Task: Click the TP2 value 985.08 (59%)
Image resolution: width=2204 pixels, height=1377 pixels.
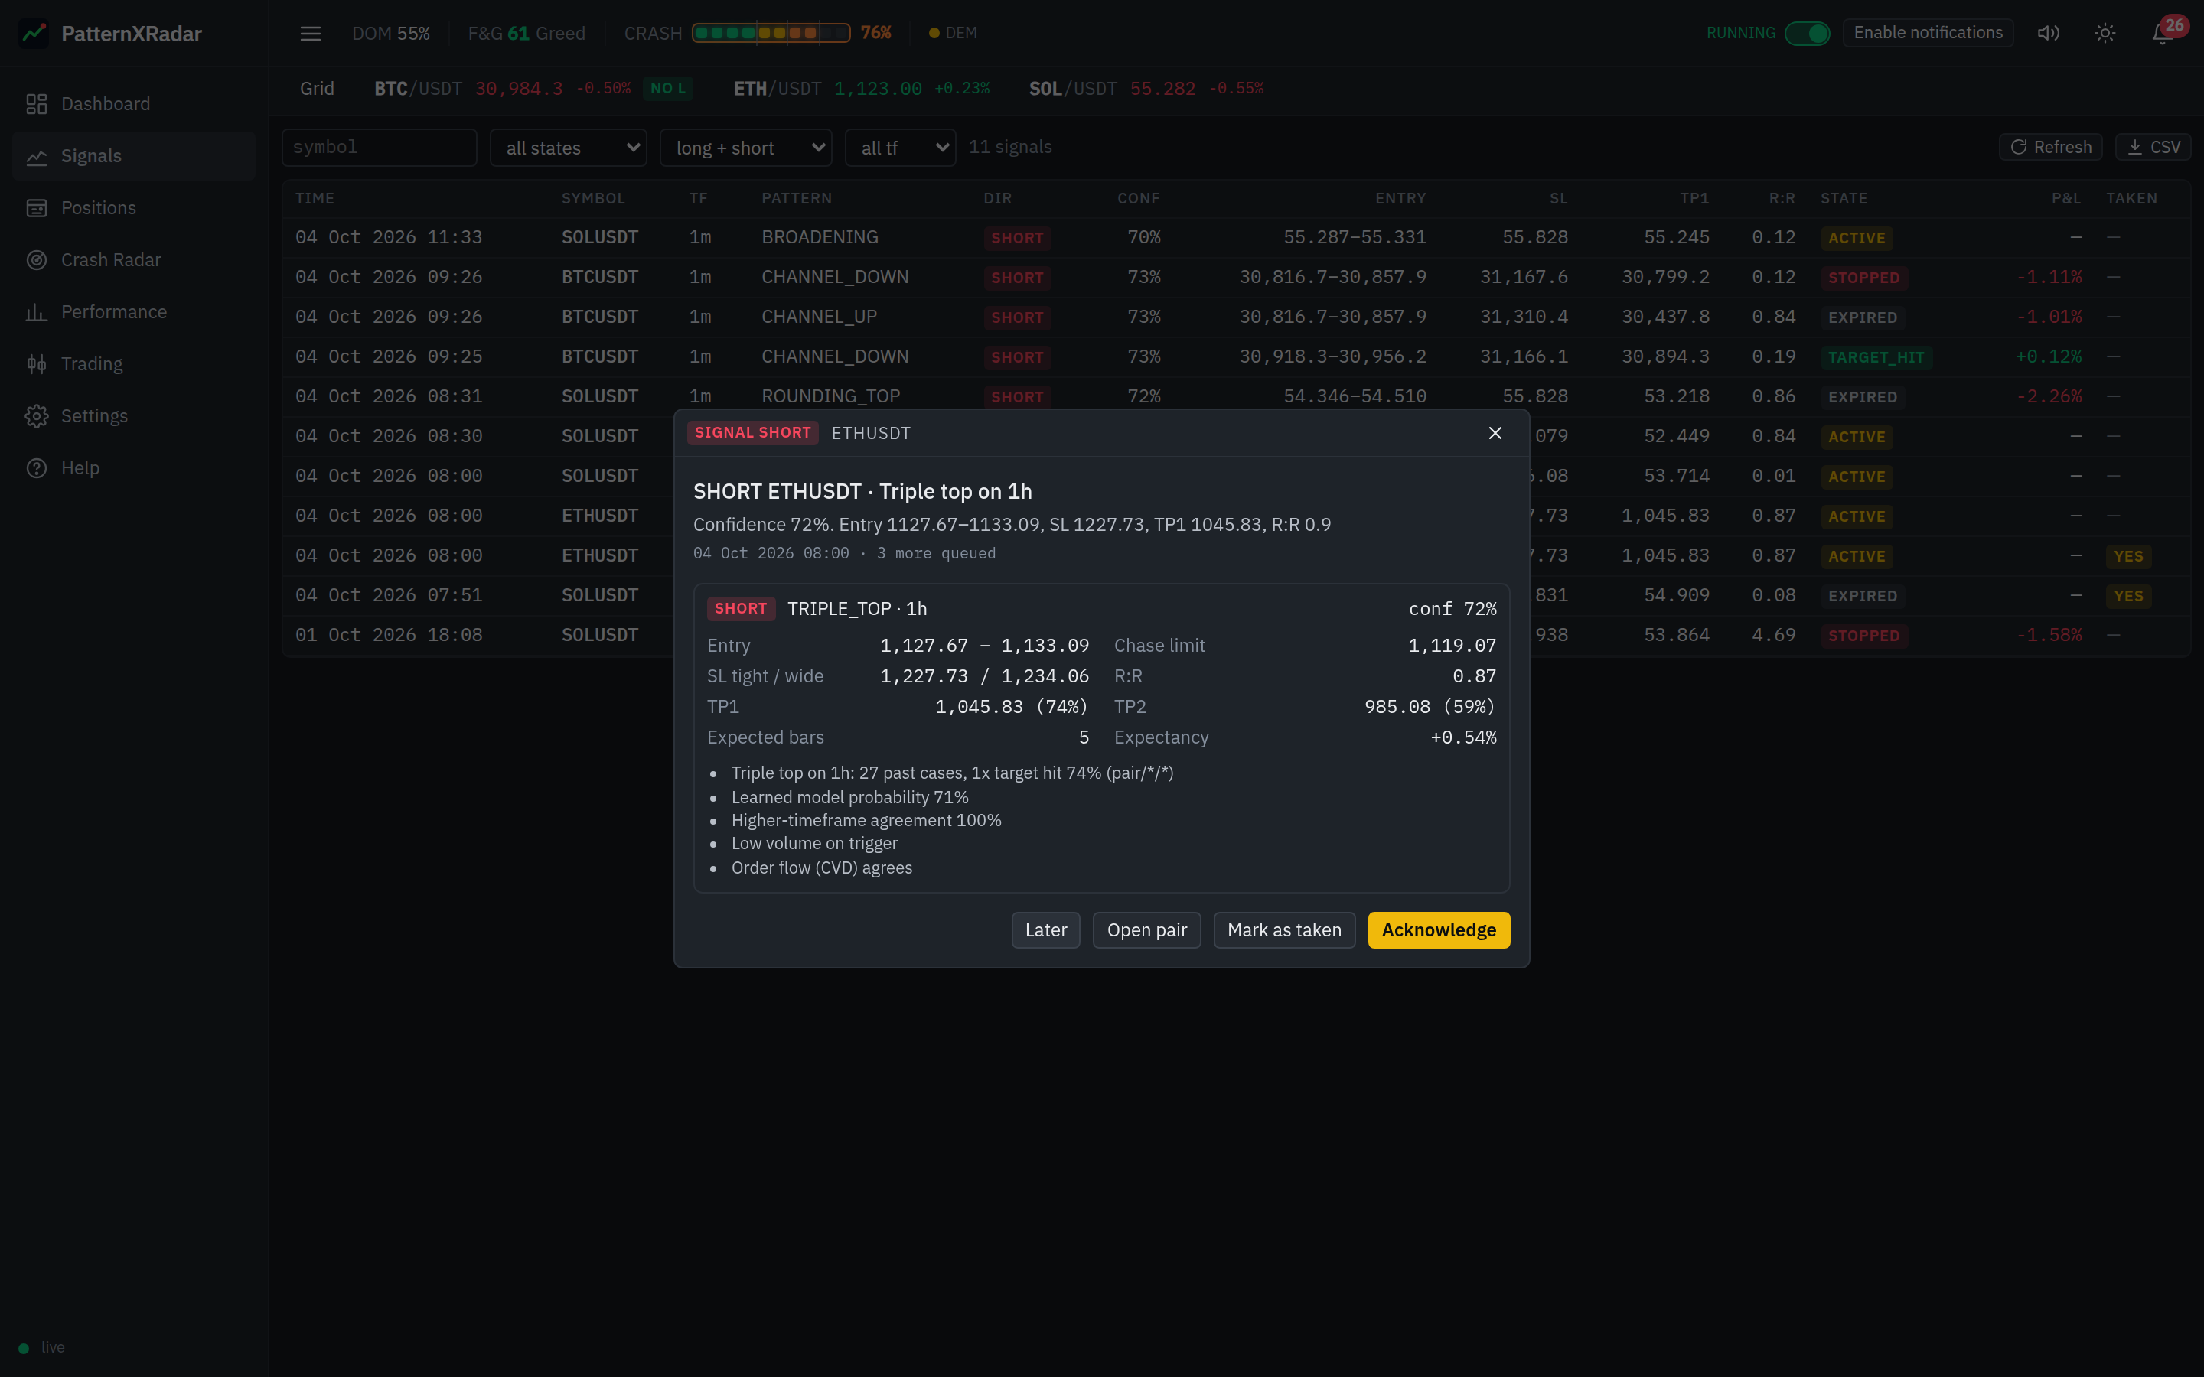Action: 1430,707
